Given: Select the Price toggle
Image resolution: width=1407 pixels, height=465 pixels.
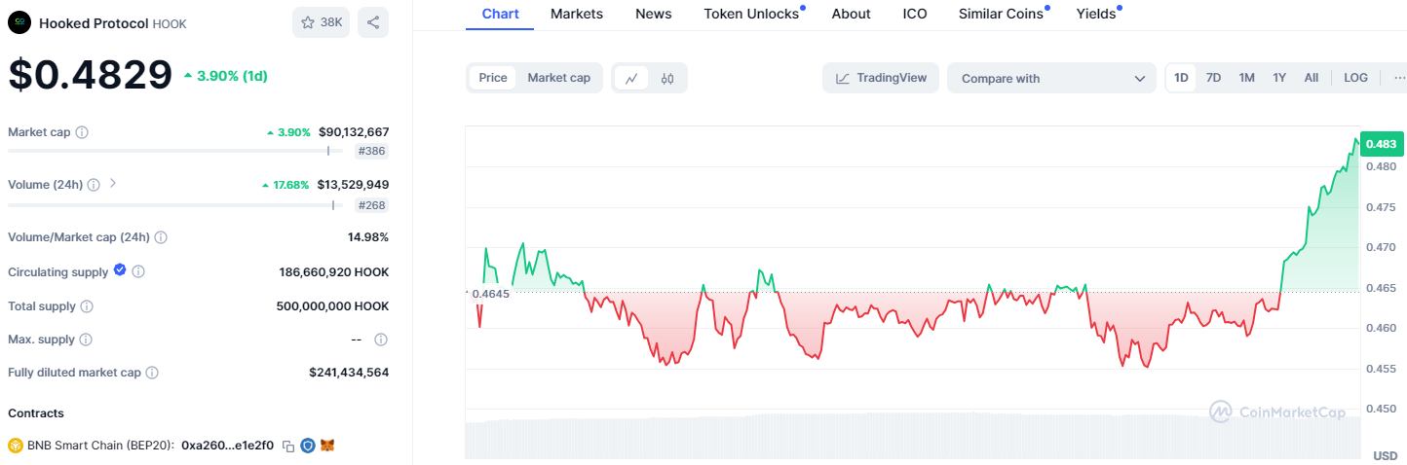Looking at the screenshot, I should point(493,78).
